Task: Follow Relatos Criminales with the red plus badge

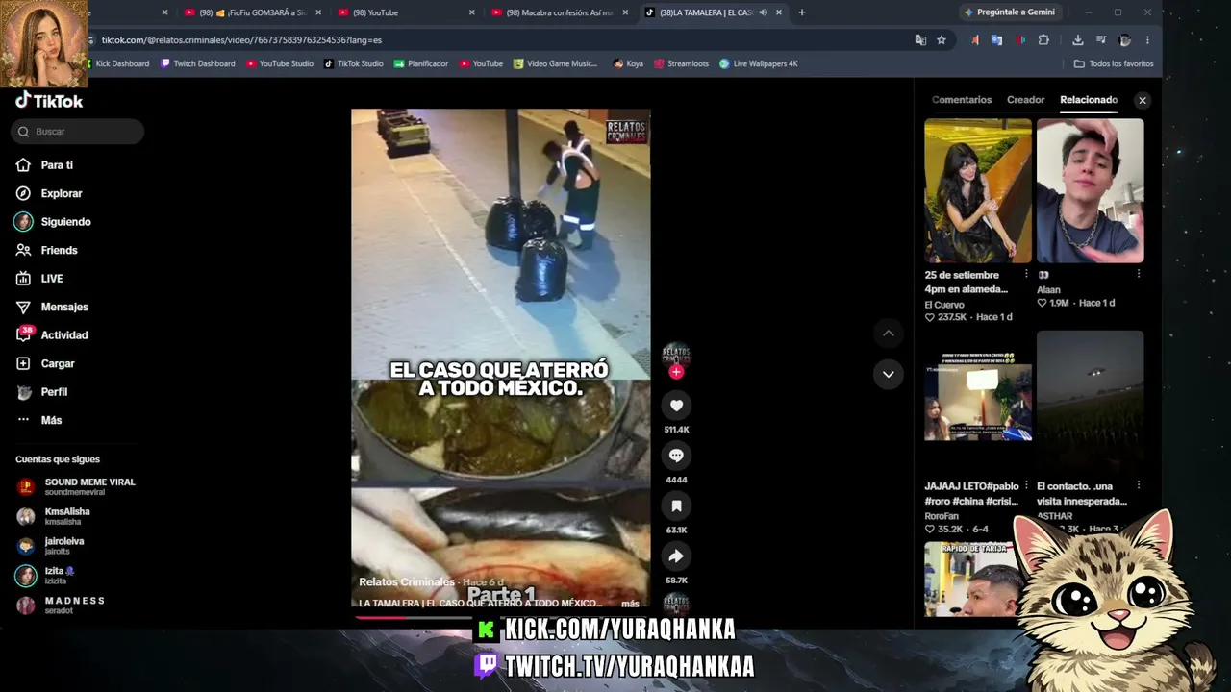Action: coord(676,372)
